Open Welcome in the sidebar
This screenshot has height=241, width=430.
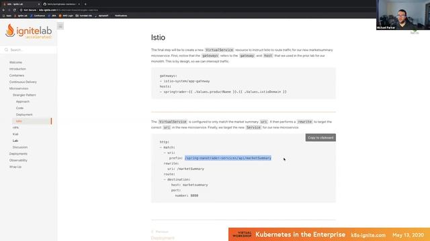pos(15,62)
